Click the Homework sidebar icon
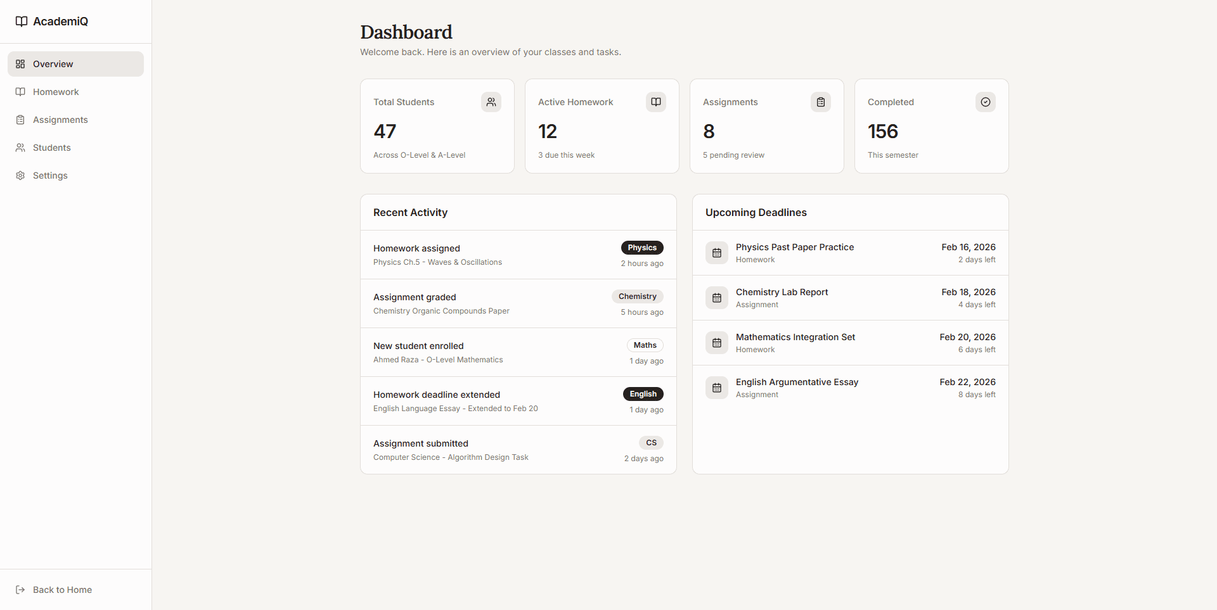The width and height of the screenshot is (1217, 610). pyautogui.click(x=20, y=92)
